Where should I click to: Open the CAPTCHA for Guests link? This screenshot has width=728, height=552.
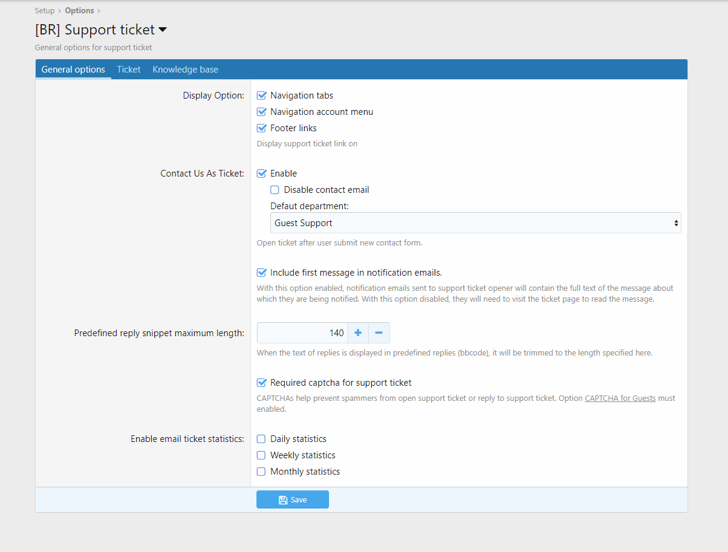(x=620, y=398)
